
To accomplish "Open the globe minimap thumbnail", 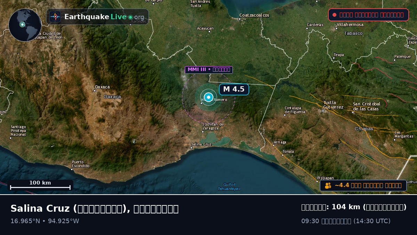I will [x=25, y=25].
